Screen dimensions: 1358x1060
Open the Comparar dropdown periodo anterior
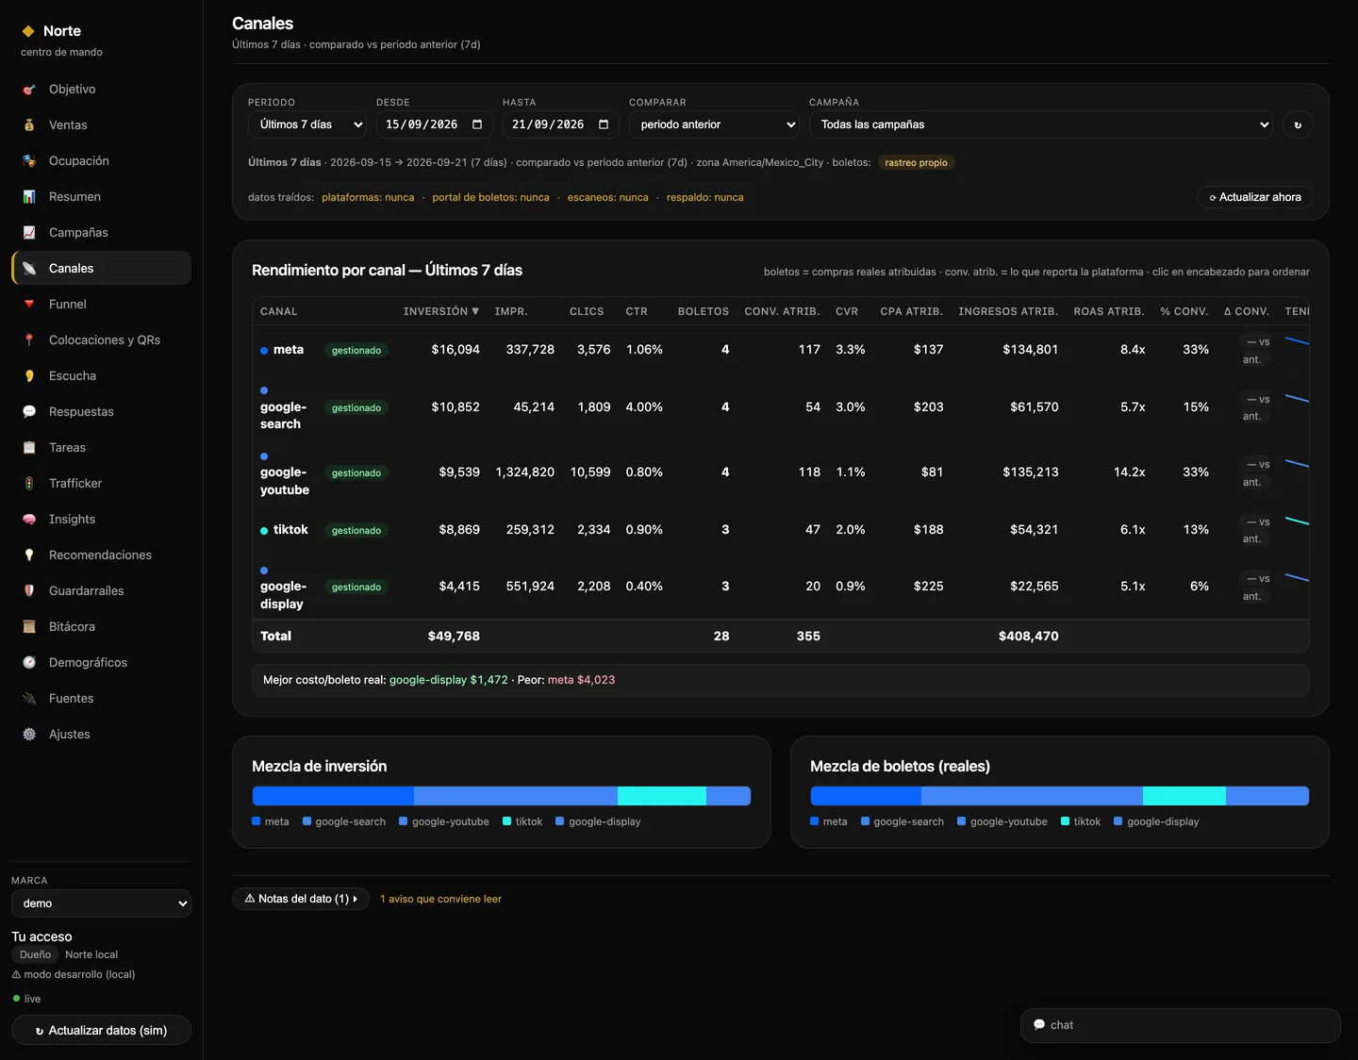tap(714, 124)
